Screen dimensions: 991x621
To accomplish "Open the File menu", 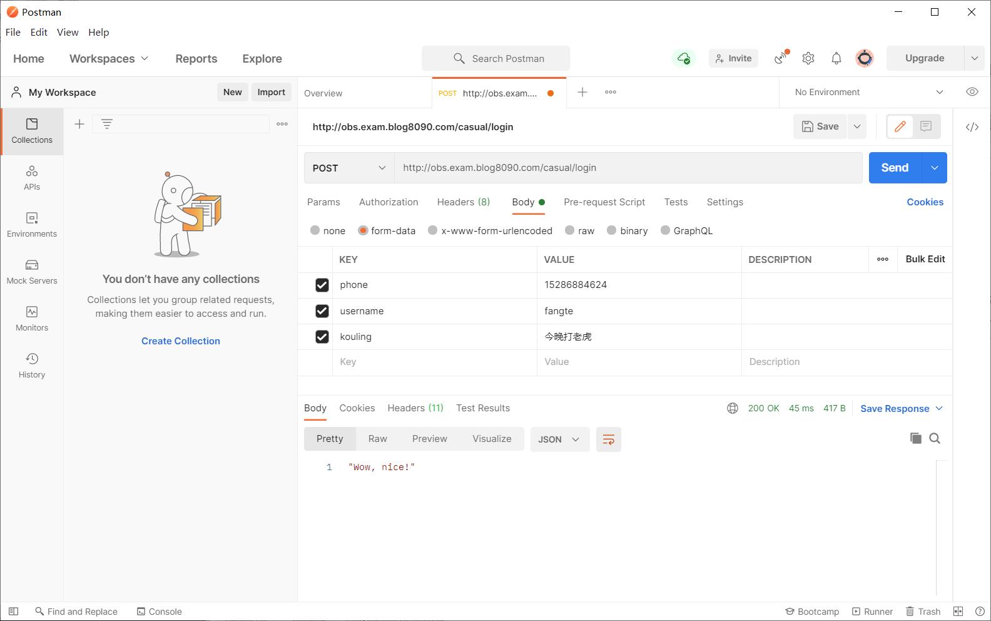I will coord(13,33).
